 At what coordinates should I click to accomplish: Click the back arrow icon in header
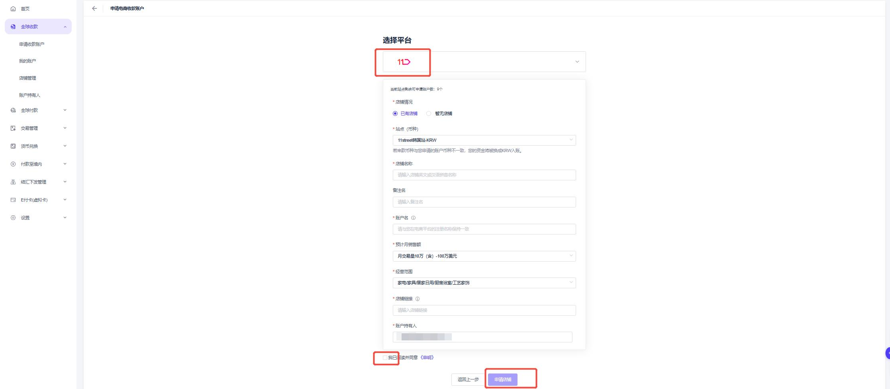point(94,8)
